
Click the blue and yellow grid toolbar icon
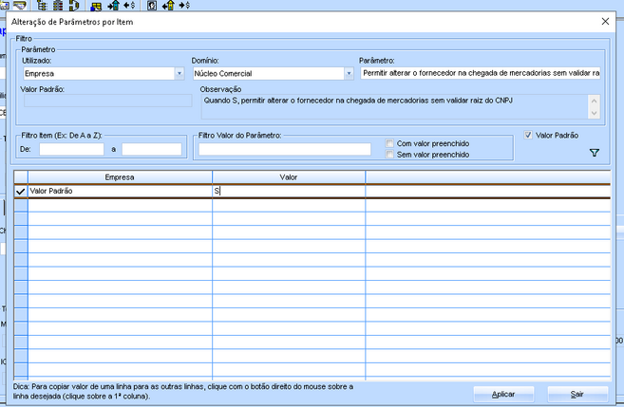[96, 5]
